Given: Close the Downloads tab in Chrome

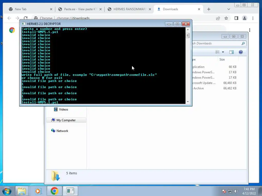Looking at the screenshot, I should (x=199, y=9).
